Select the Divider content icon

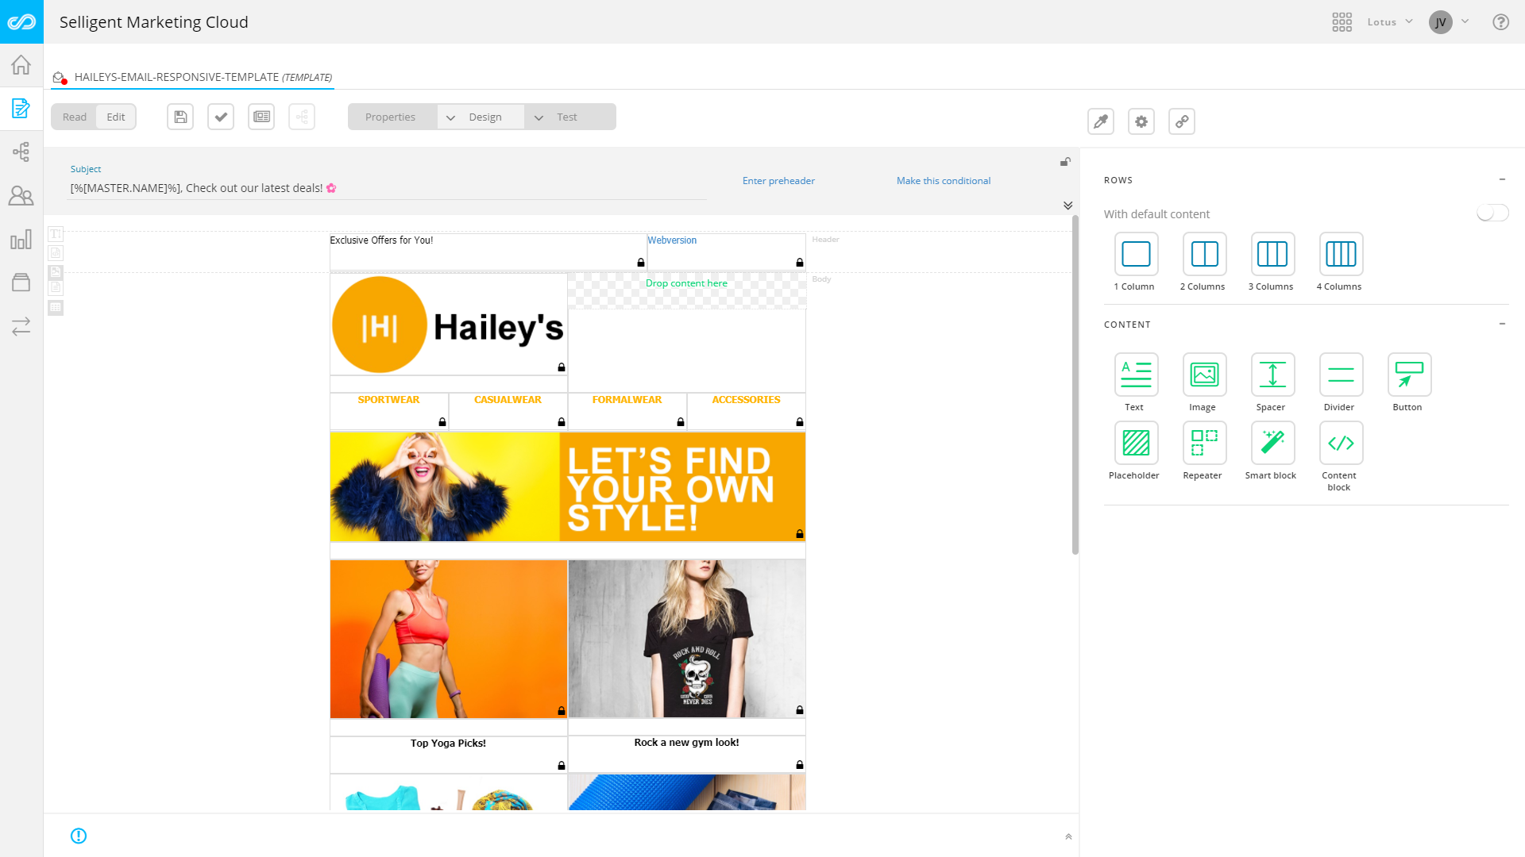pos(1340,375)
